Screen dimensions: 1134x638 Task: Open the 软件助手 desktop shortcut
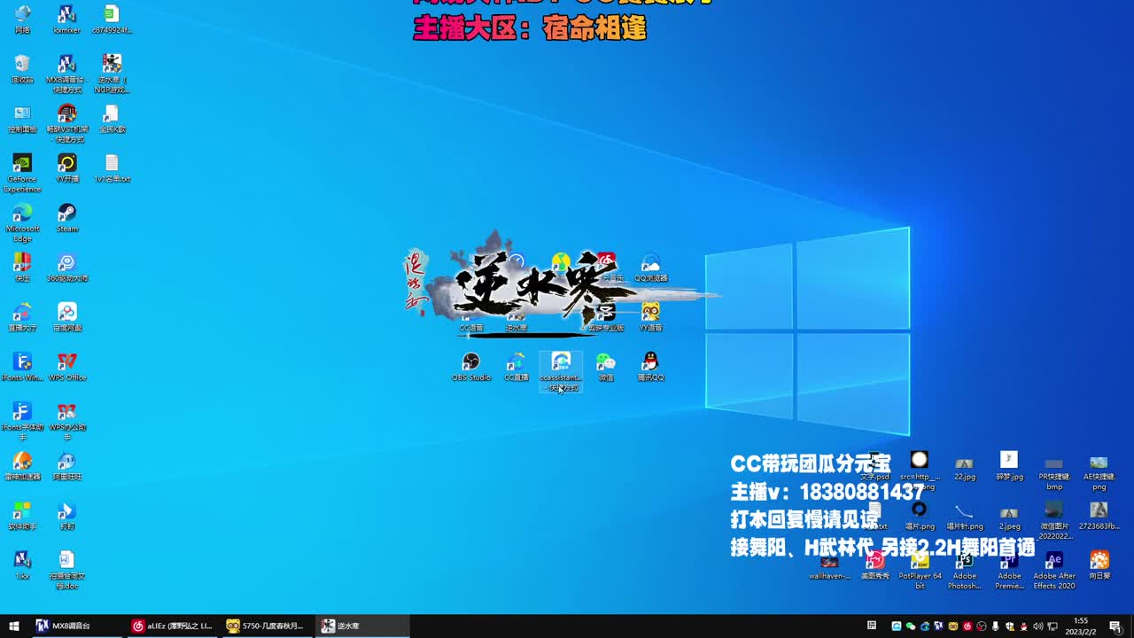pyautogui.click(x=22, y=515)
